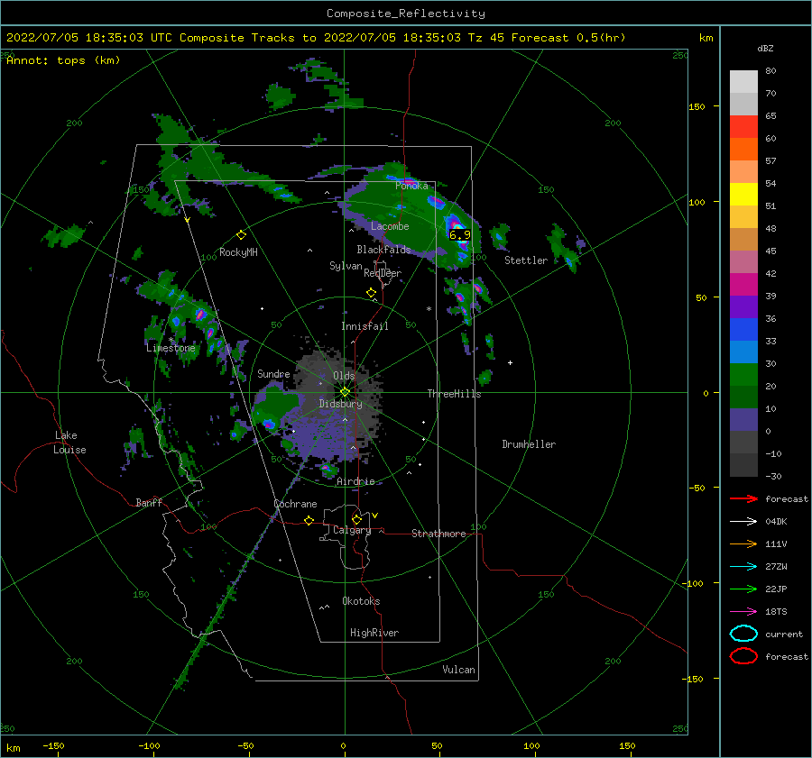Viewport: 812px width, 758px height.
Task: Select the ThreeHills label
Action: 454,394
